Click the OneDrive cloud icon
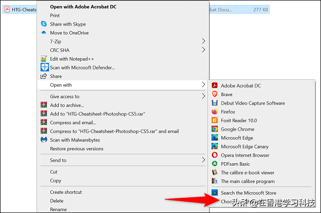The width and height of the screenshot is (321, 213). [x=44, y=33]
